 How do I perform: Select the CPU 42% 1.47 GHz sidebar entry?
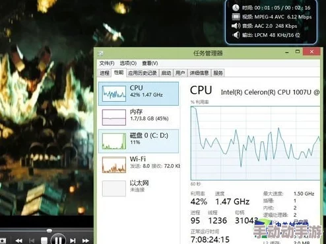point(139,93)
